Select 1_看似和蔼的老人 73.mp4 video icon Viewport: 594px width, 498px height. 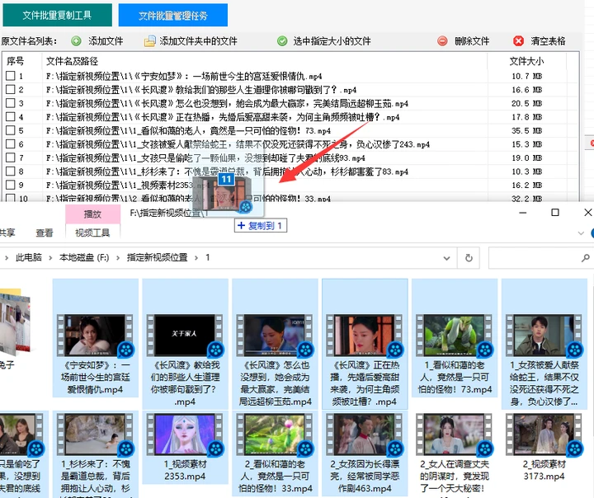[x=455, y=336]
